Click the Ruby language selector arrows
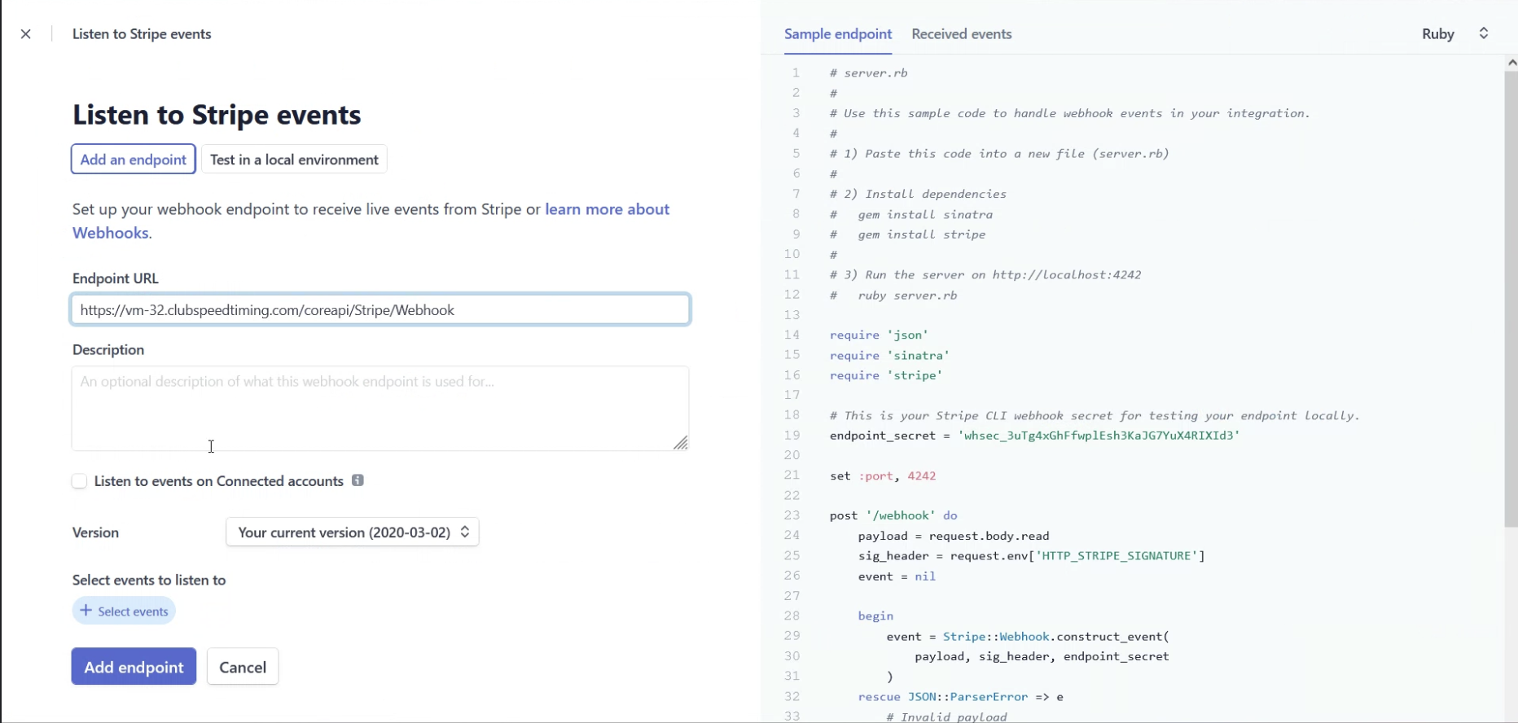This screenshot has width=1518, height=723. 1484,33
